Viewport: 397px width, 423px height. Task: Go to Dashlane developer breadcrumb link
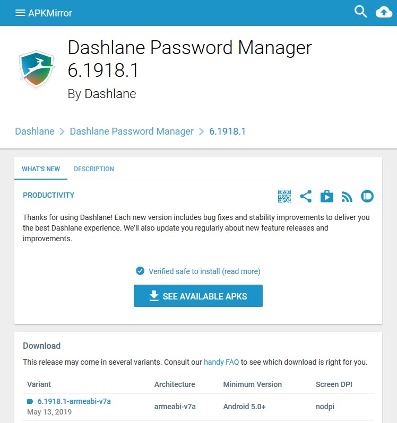coord(34,131)
